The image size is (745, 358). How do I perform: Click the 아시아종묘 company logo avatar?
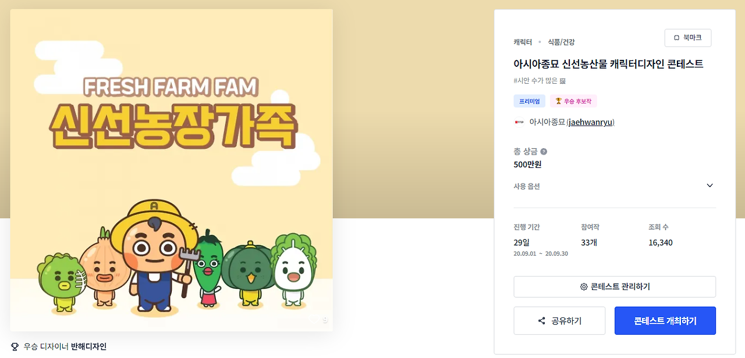(x=519, y=122)
